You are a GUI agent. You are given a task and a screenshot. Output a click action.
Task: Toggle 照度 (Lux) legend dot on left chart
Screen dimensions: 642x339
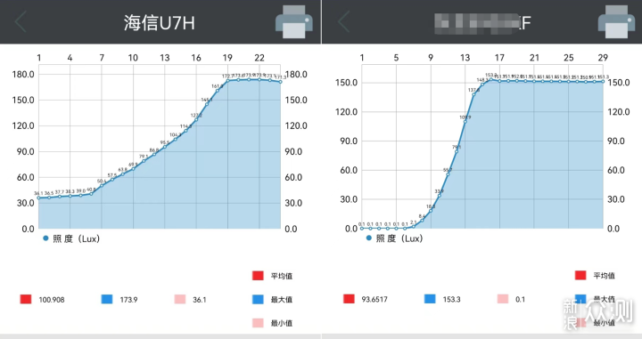pyautogui.click(x=45, y=238)
